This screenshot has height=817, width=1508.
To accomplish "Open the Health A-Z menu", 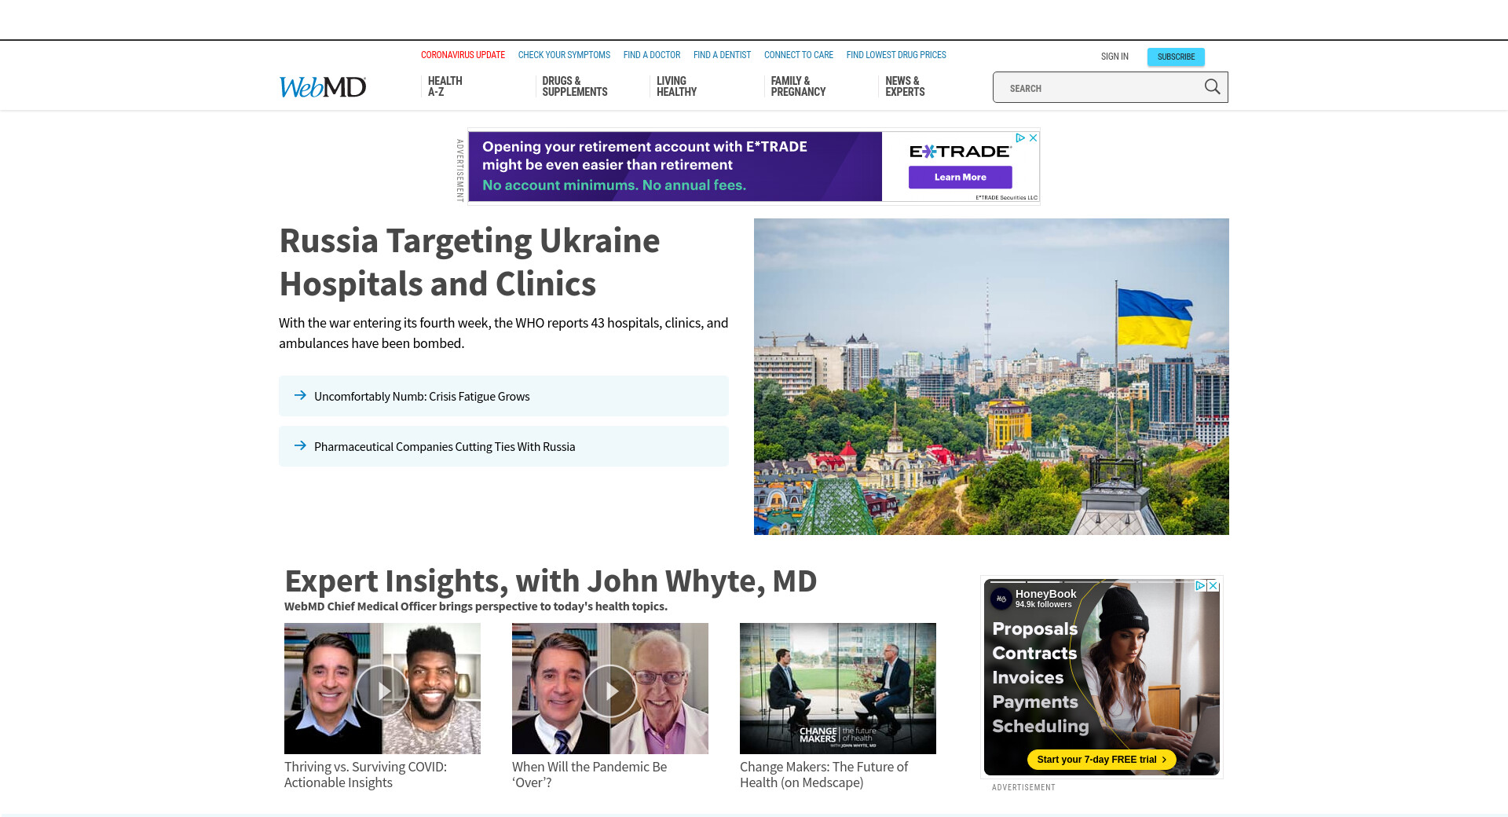I will pyautogui.click(x=445, y=86).
